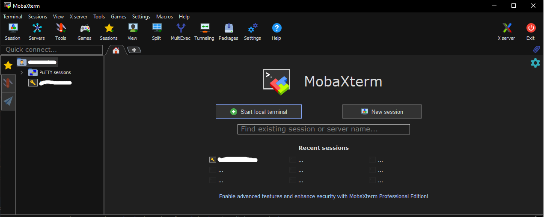Open the View toolbar icon
The width and height of the screenshot is (544, 217).
(x=133, y=32)
